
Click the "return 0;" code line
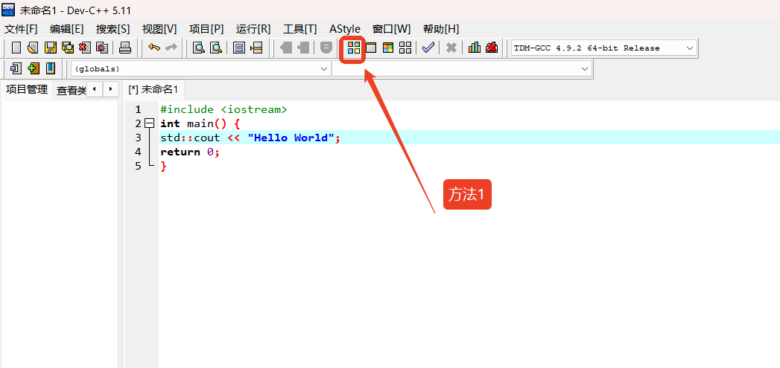pyautogui.click(x=189, y=152)
